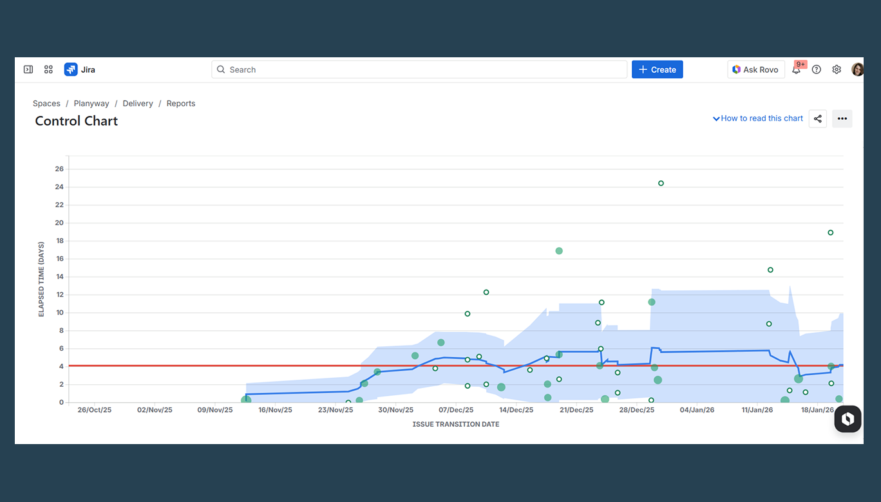Open the app switcher grid icon
Screen dimensions: 881x502
(48, 70)
